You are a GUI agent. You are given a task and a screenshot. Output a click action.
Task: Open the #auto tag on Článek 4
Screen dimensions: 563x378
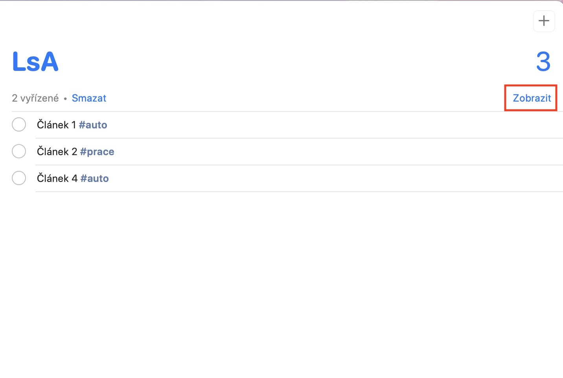coord(95,178)
